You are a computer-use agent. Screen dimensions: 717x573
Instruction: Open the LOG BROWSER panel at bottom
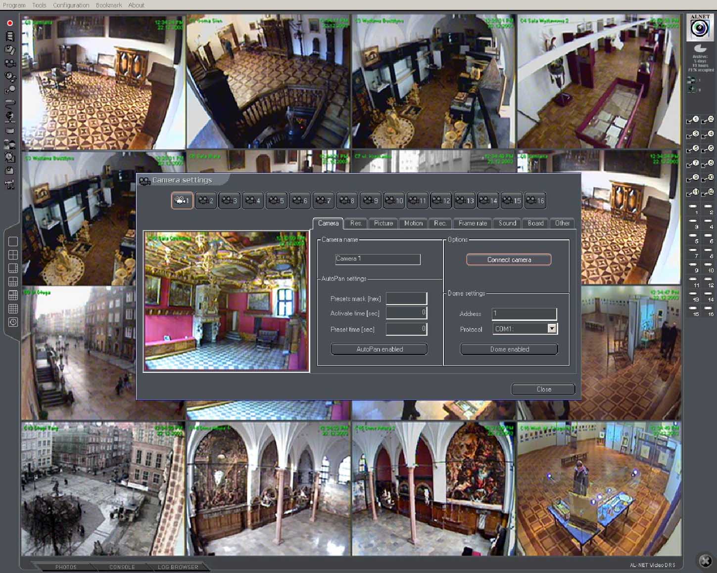coord(178,567)
